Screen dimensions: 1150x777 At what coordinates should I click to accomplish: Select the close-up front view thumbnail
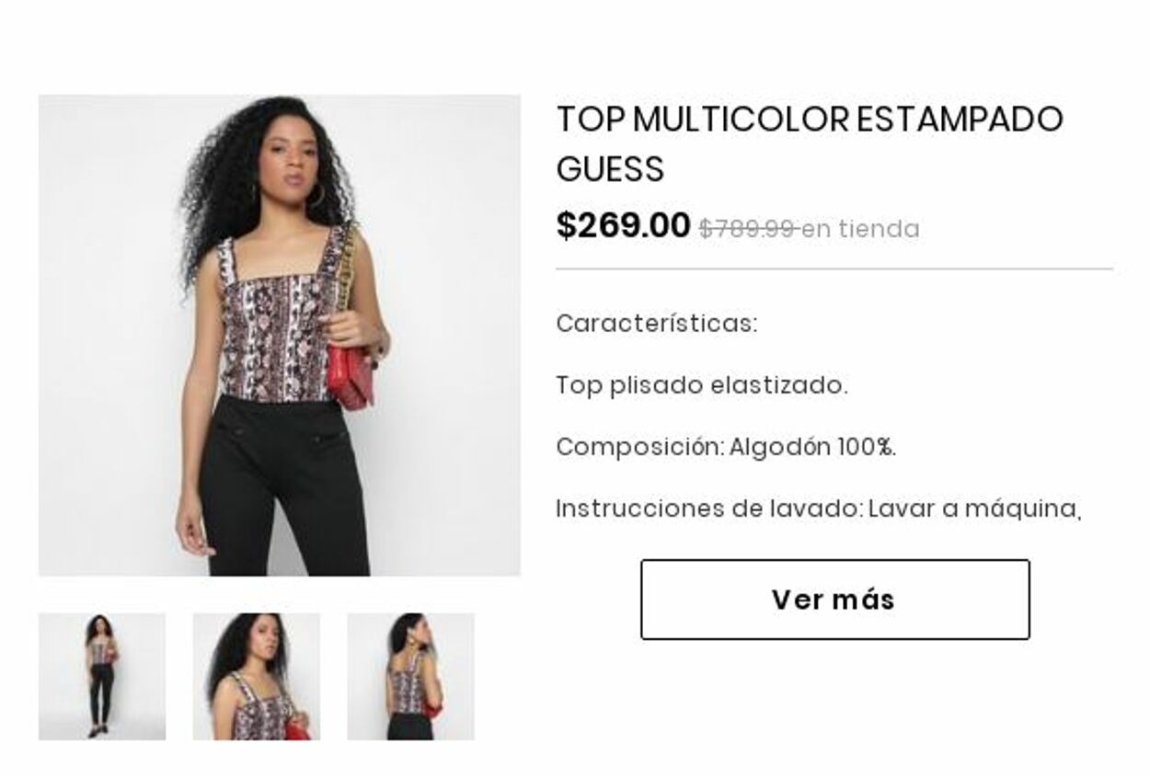[x=257, y=677]
